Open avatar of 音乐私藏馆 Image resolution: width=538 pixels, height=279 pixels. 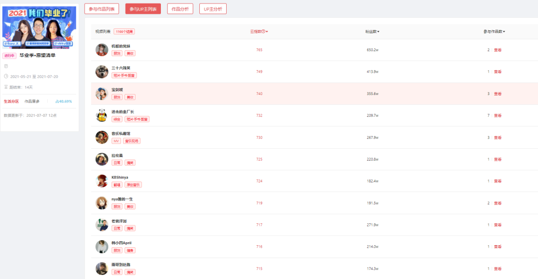click(x=102, y=137)
